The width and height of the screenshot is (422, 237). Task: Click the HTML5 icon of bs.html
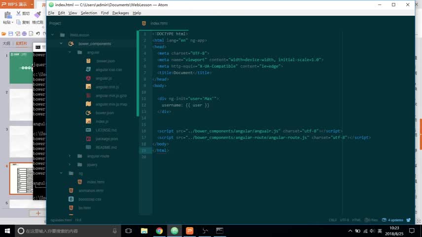click(71, 207)
